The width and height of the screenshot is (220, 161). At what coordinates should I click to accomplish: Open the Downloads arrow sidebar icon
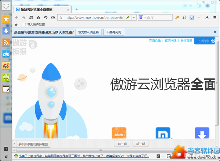(x=6, y=31)
